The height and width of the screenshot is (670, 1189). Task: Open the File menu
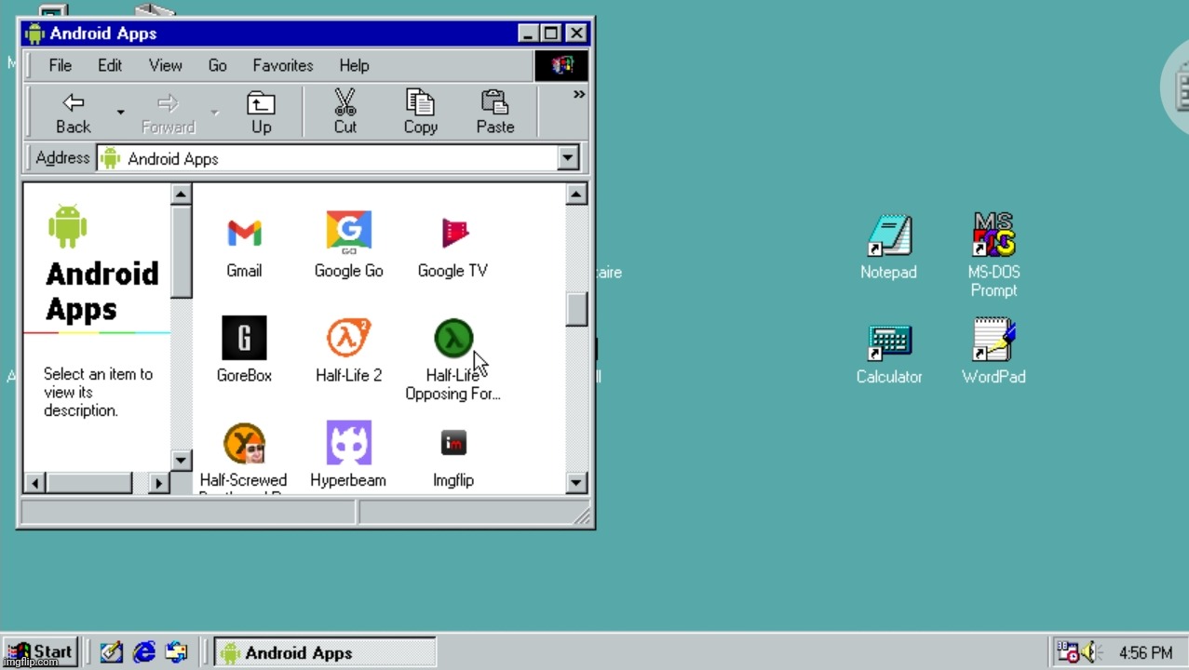60,65
